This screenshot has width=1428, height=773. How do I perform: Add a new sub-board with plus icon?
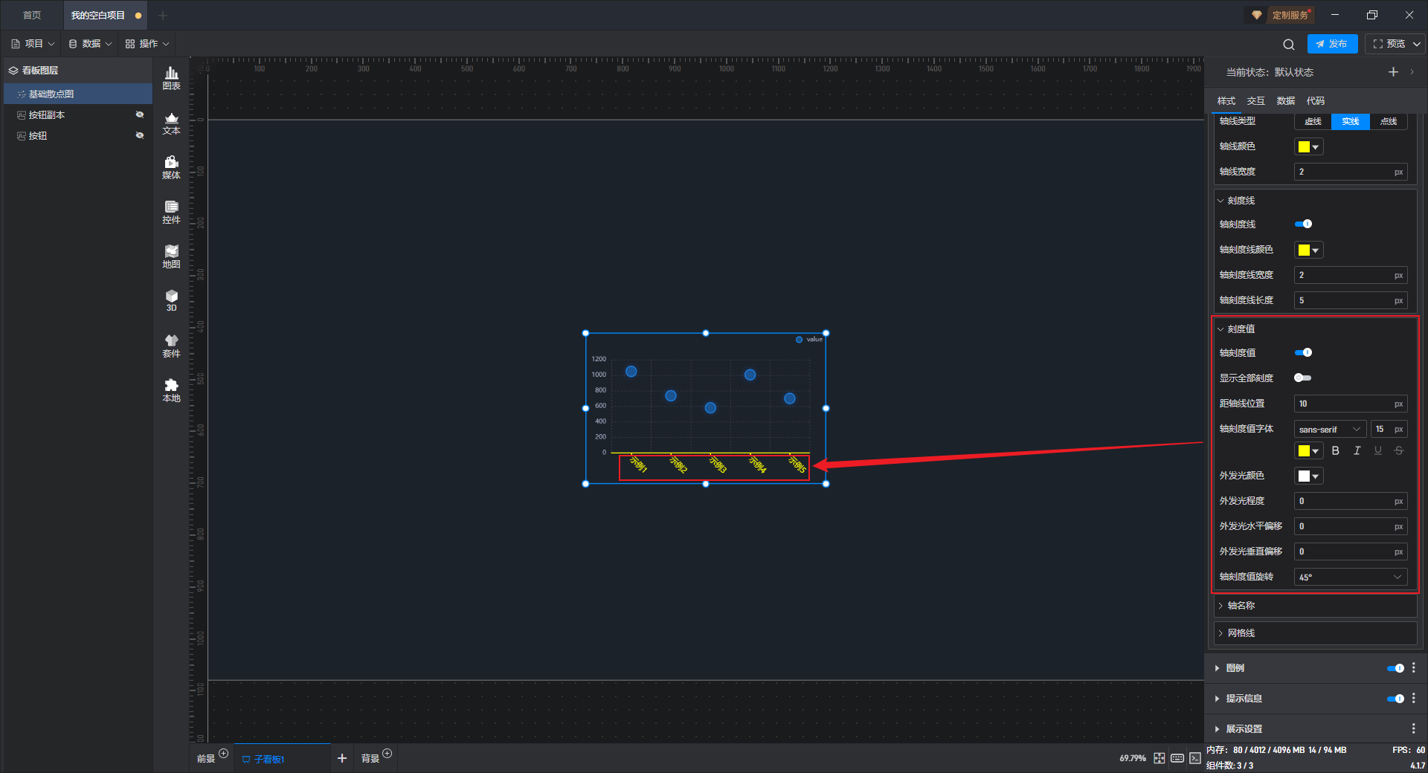pyautogui.click(x=342, y=758)
